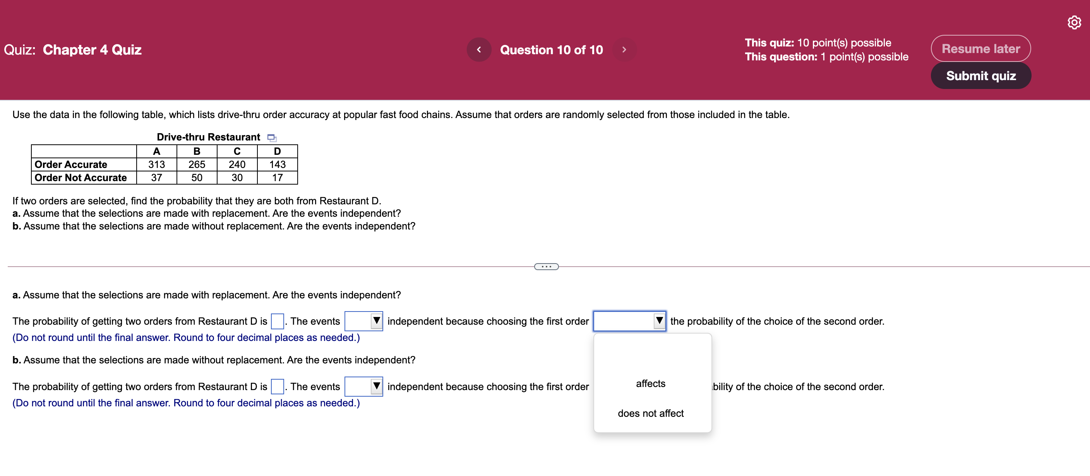
Task: Select 'does not affect' from the open dropdown
Action: point(650,413)
